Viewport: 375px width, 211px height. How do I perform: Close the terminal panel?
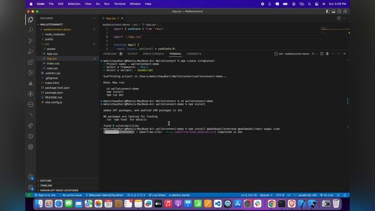[345, 54]
